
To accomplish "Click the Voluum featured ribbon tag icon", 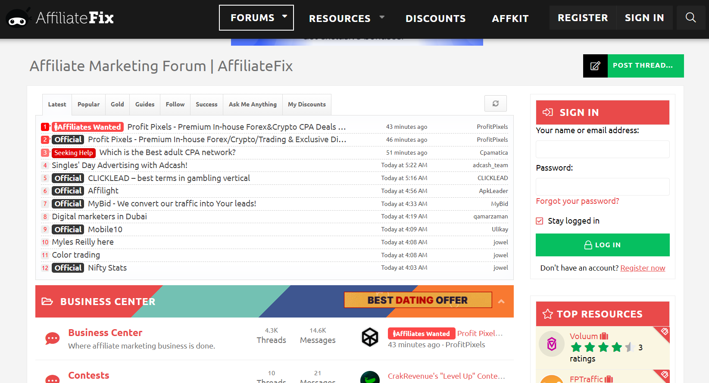I will 665,331.
